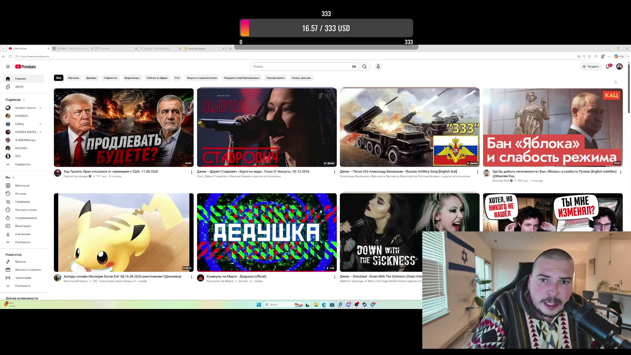The height and width of the screenshot is (355, 631).
Task: Open 'Смотреть позже' in the sidebar
Action: tap(24, 210)
